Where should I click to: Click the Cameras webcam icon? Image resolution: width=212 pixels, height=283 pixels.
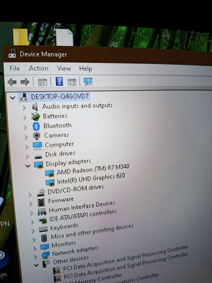point(37,136)
